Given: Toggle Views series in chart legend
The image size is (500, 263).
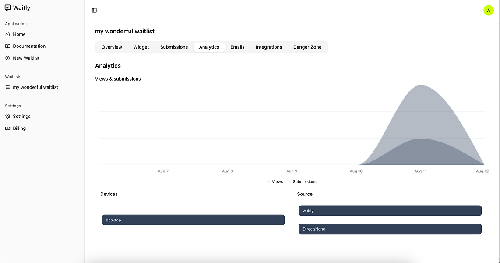Looking at the screenshot, I should click(275, 181).
